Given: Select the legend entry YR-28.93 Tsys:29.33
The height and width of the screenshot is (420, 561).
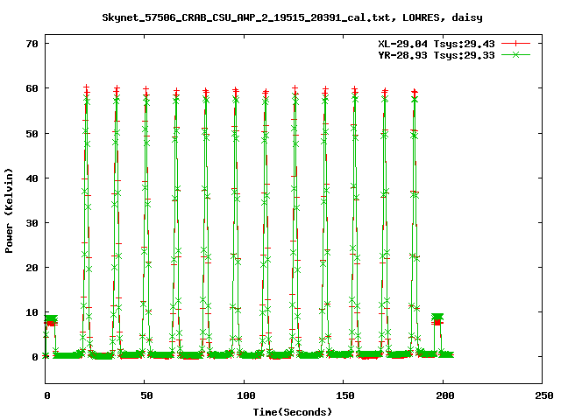Looking at the screenshot, I should [437, 55].
